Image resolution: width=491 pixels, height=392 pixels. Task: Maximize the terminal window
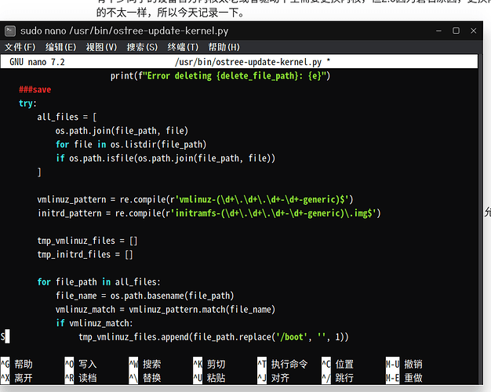pyautogui.click(x=456, y=31)
